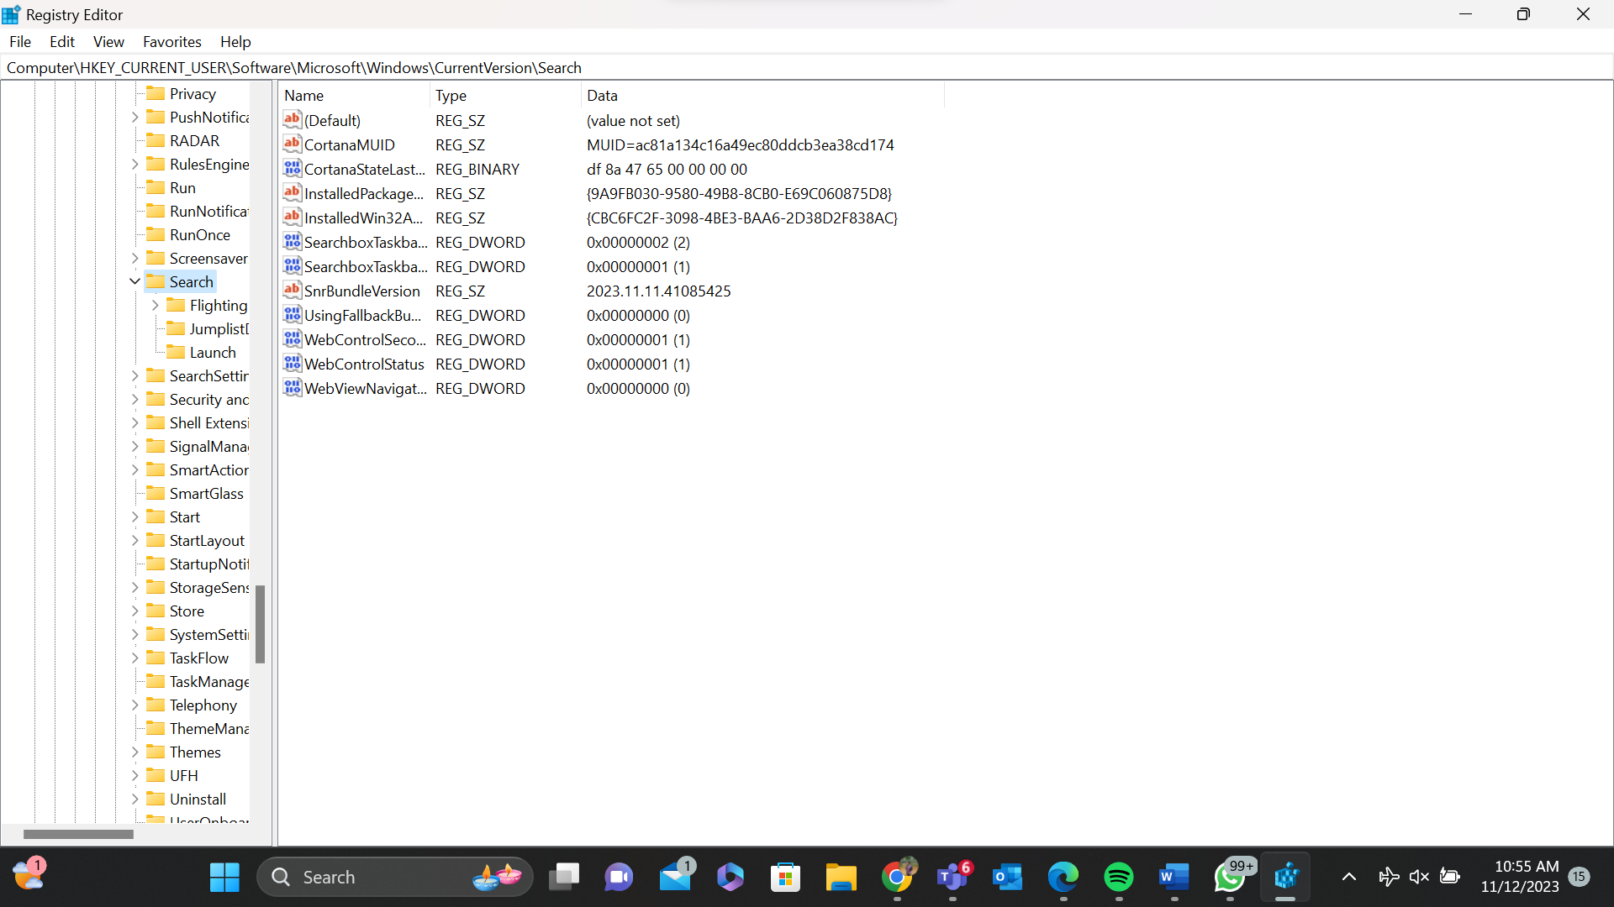The image size is (1614, 907).
Task: Click the network/WiFi icon in system tray
Action: click(x=1388, y=876)
